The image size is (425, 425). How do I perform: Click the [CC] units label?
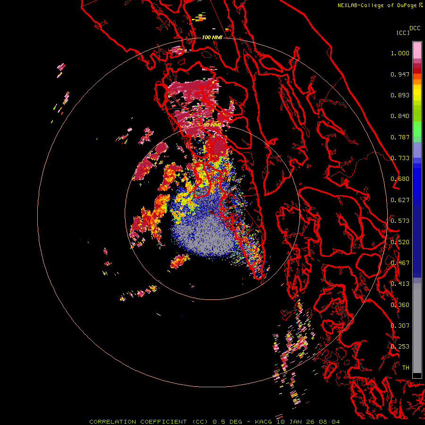pos(403,33)
